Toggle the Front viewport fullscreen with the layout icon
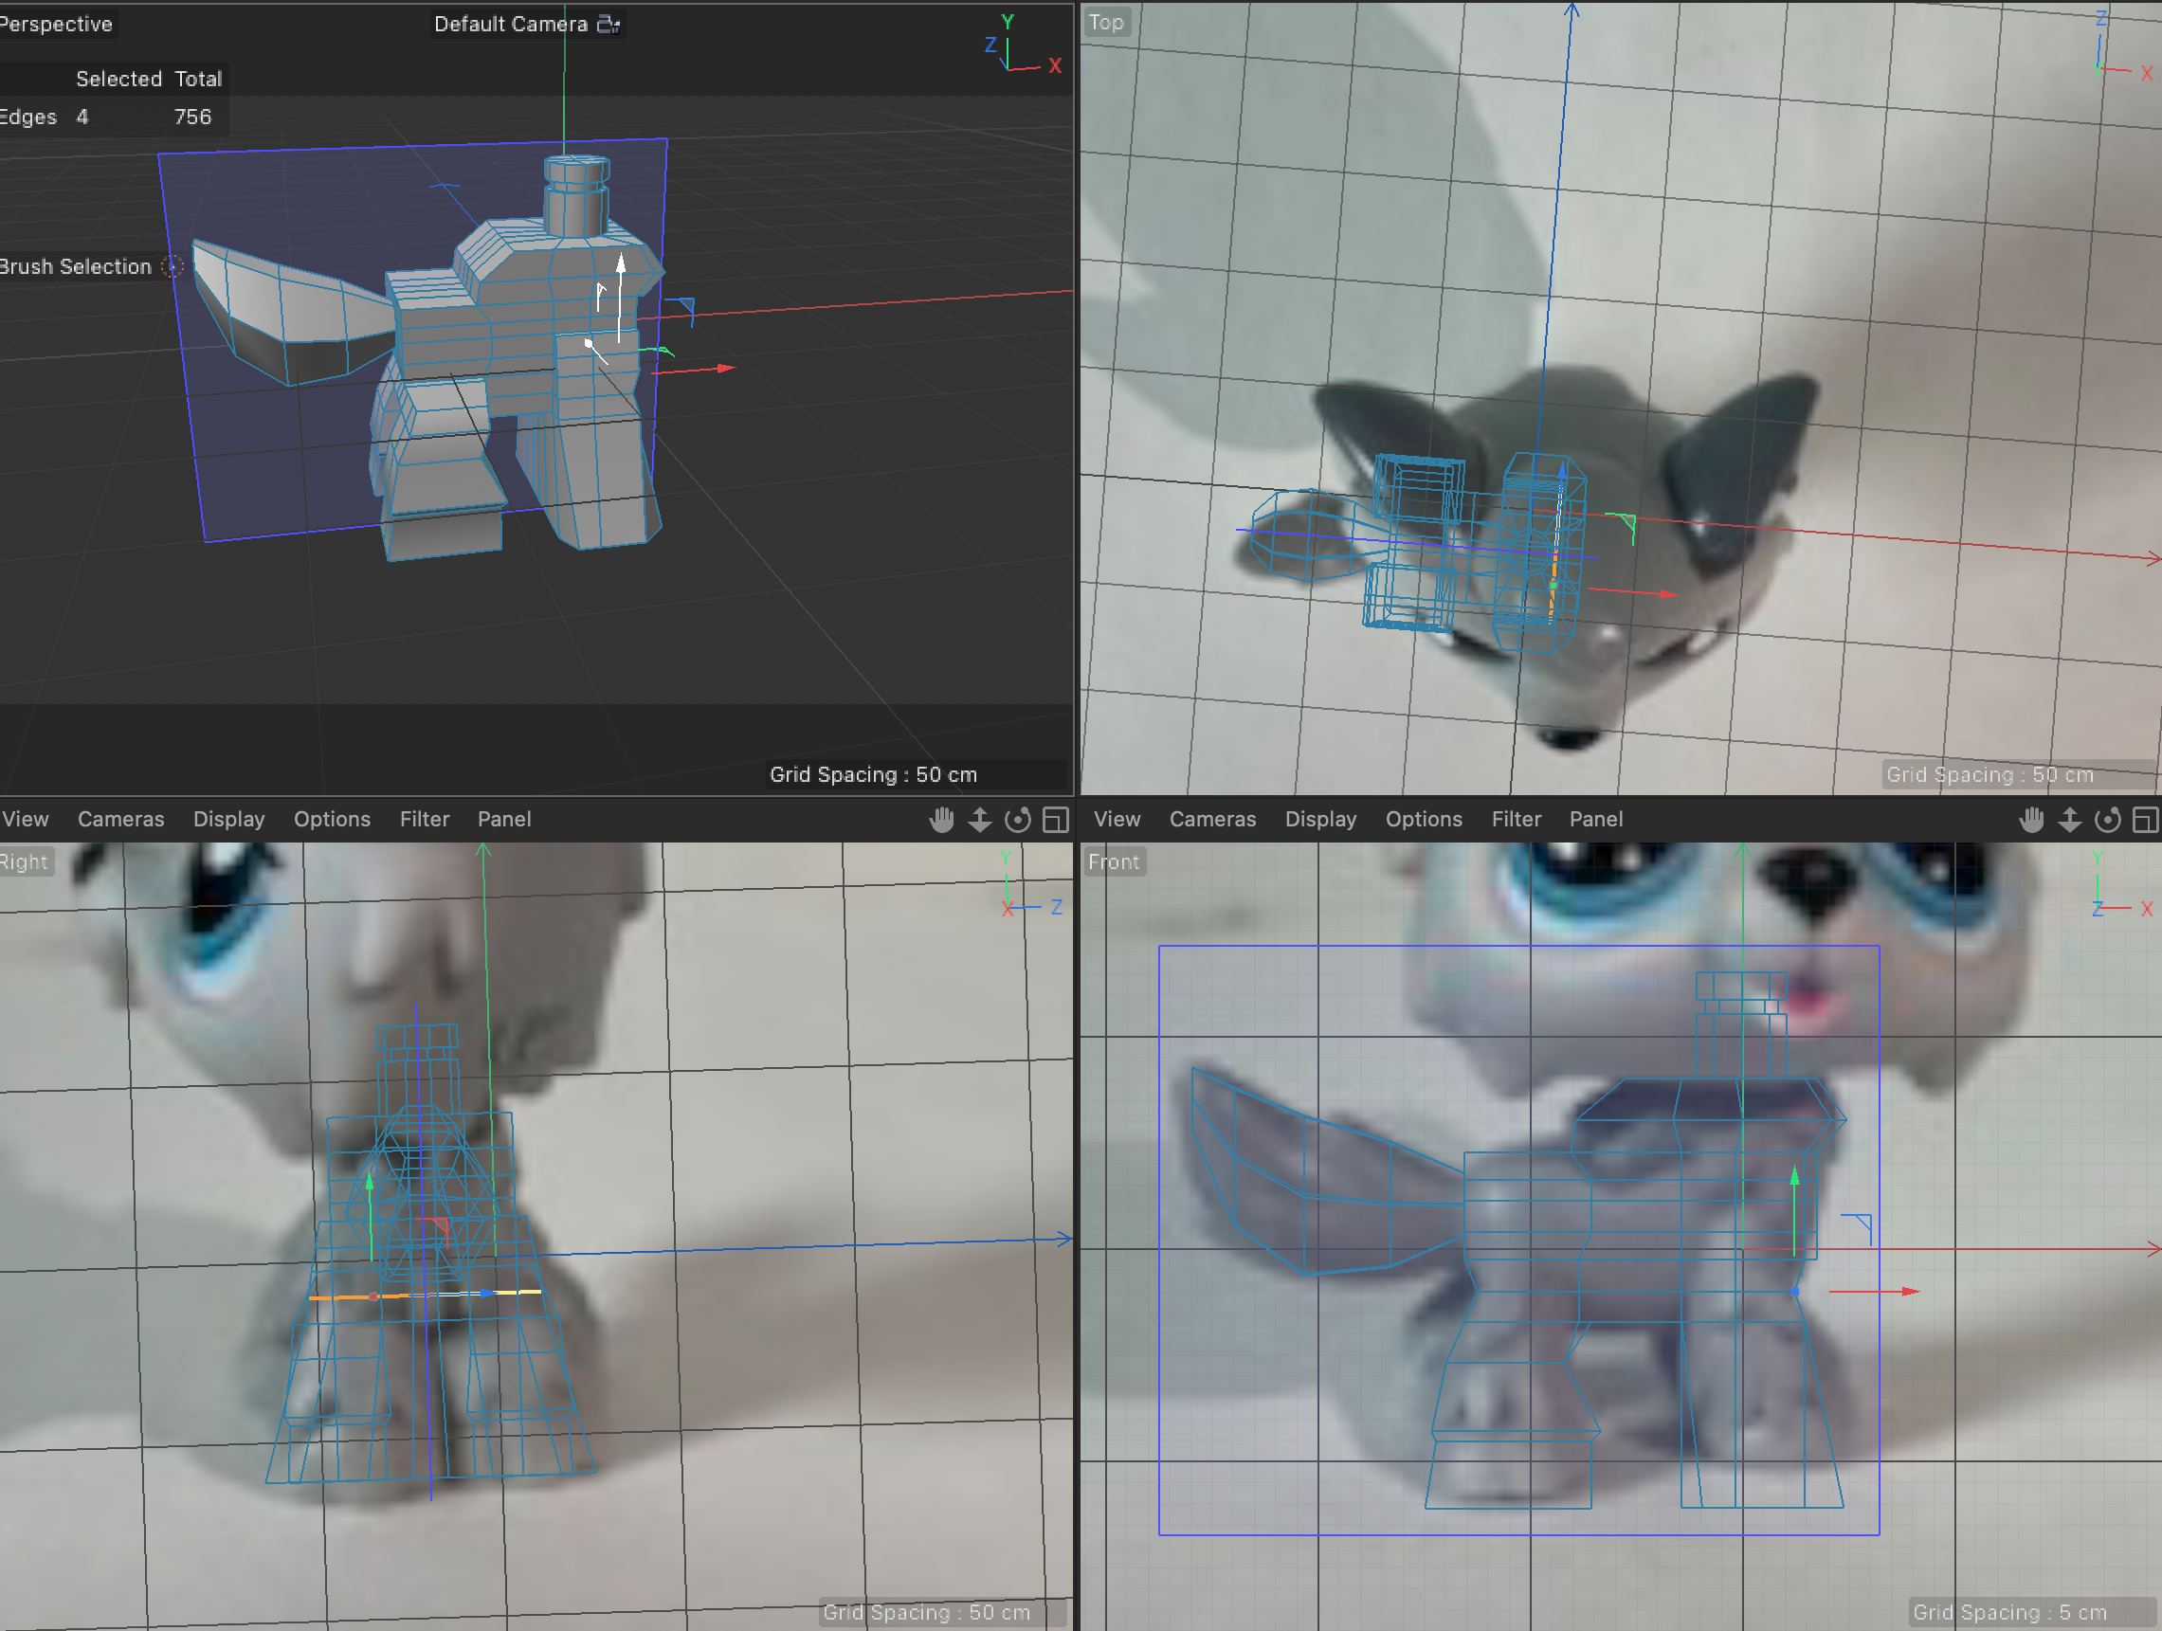Image resolution: width=2162 pixels, height=1631 pixels. coord(2147,819)
